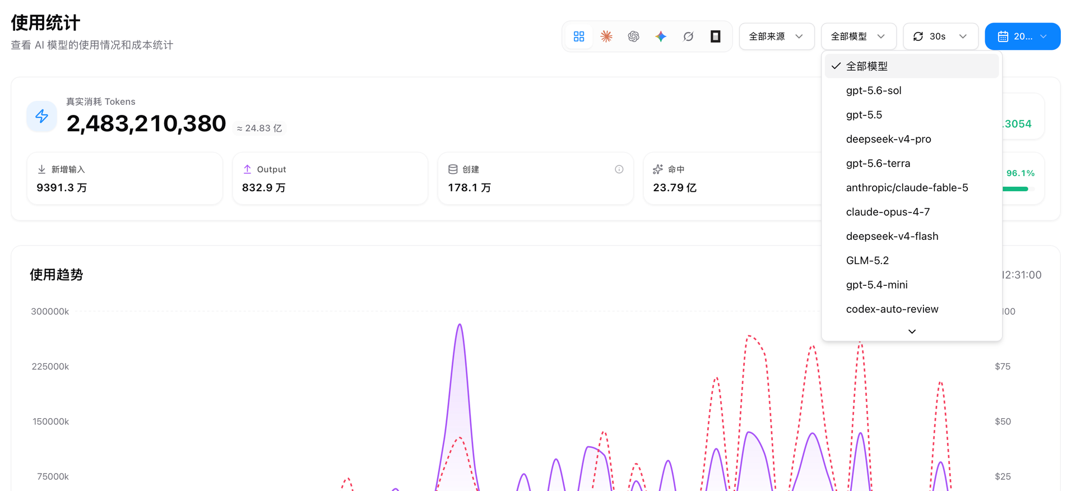The image size is (1076, 491).
Task: Click the 真实消耗 Tokens label
Action: [101, 101]
